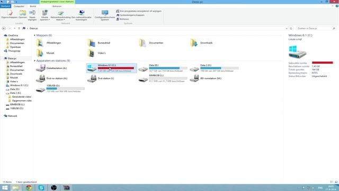The height and width of the screenshot is (191, 339).
Task: Select Dvd-rw-station (H:) drive
Action: click(x=52, y=79)
